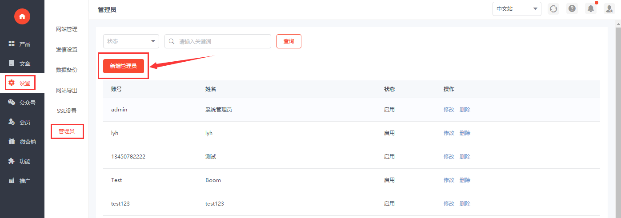Expand the 状态 filter dropdown
The width and height of the screenshot is (621, 218).
point(131,41)
